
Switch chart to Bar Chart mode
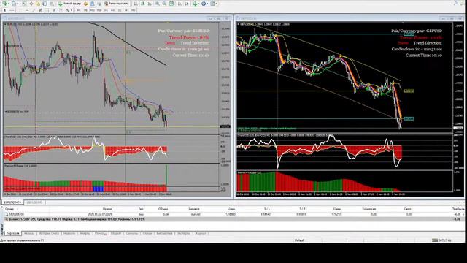pyautogui.click(x=136, y=4)
